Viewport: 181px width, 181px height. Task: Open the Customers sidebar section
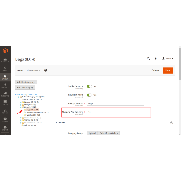(5, 86)
